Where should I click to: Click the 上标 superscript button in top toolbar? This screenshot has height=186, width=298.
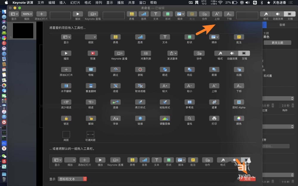pos(217,14)
